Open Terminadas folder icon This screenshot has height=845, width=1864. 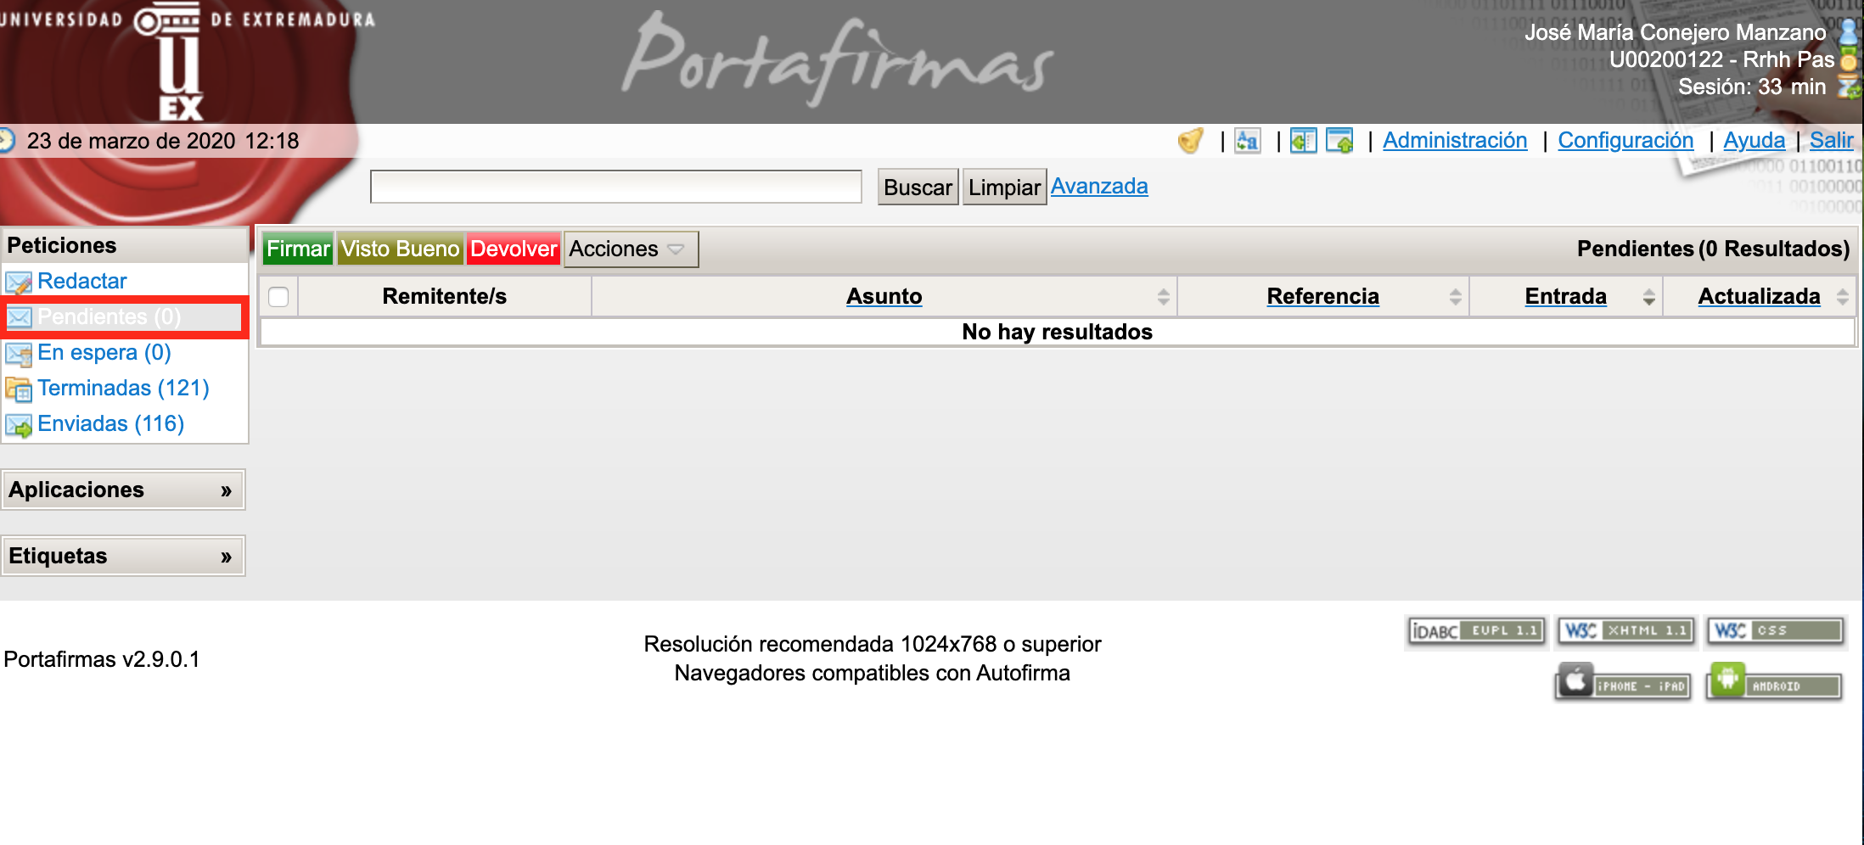click(18, 389)
